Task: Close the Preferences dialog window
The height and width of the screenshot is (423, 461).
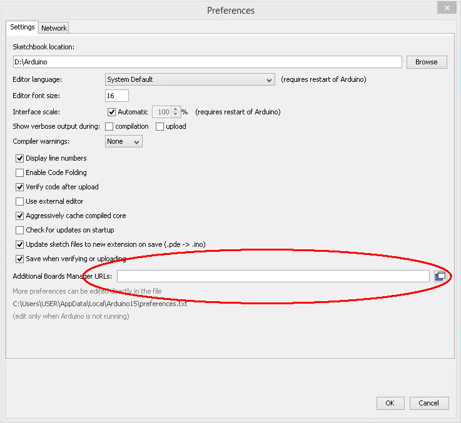Action: (445, 8)
